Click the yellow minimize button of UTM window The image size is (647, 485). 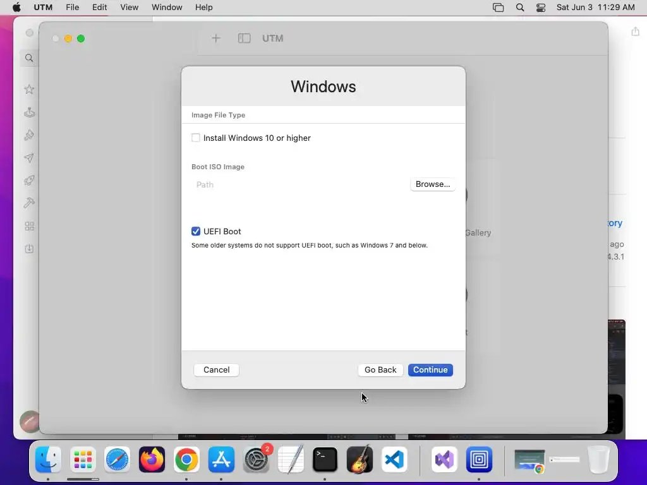[x=68, y=39]
